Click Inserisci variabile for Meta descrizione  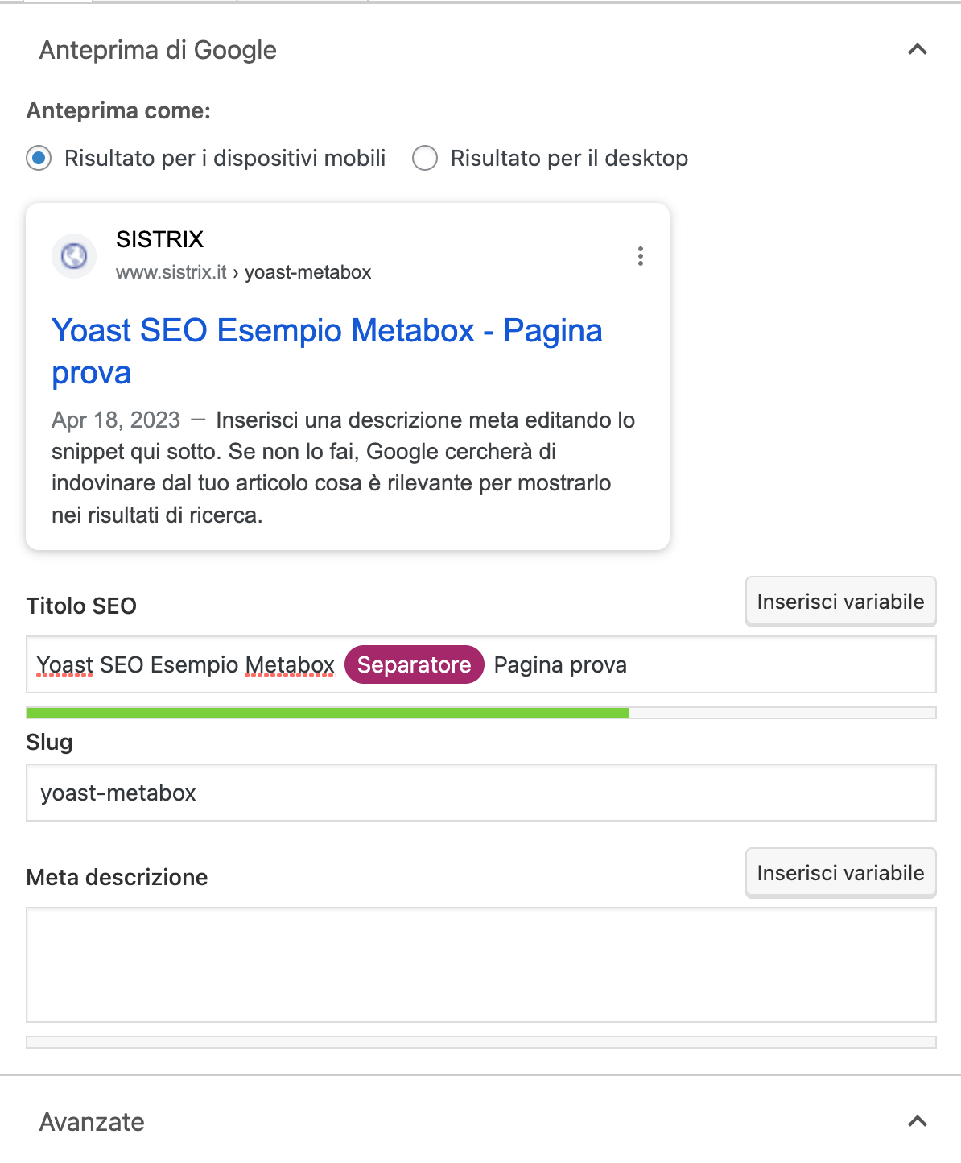[841, 873]
